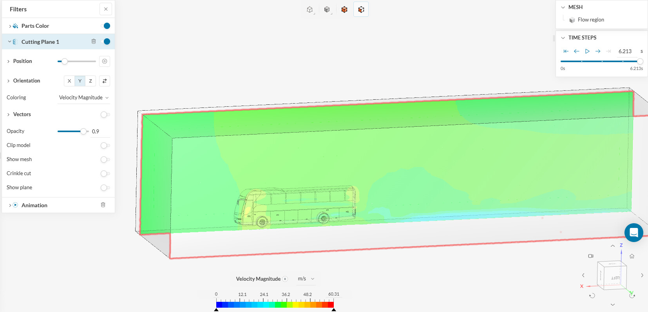The image size is (648, 312).
Task: Collapse the Cutting Plane 1 section
Action: pyautogui.click(x=10, y=41)
